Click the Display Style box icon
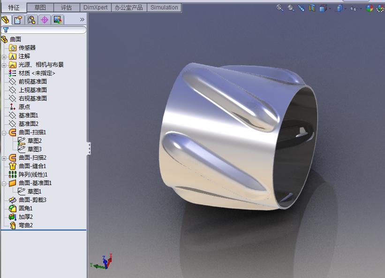 pyautogui.click(x=340, y=8)
